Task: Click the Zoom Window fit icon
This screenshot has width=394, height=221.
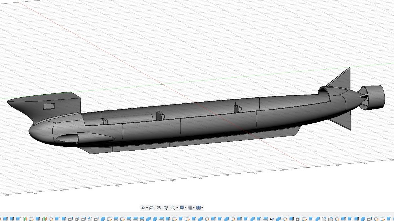Action: click(x=173, y=208)
